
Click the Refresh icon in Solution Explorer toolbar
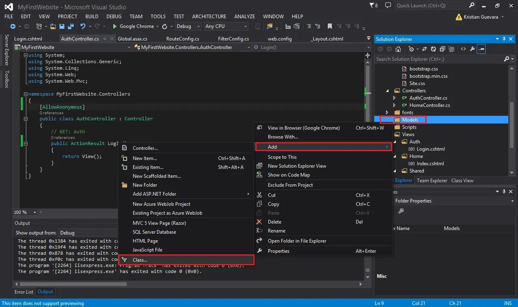point(433,49)
